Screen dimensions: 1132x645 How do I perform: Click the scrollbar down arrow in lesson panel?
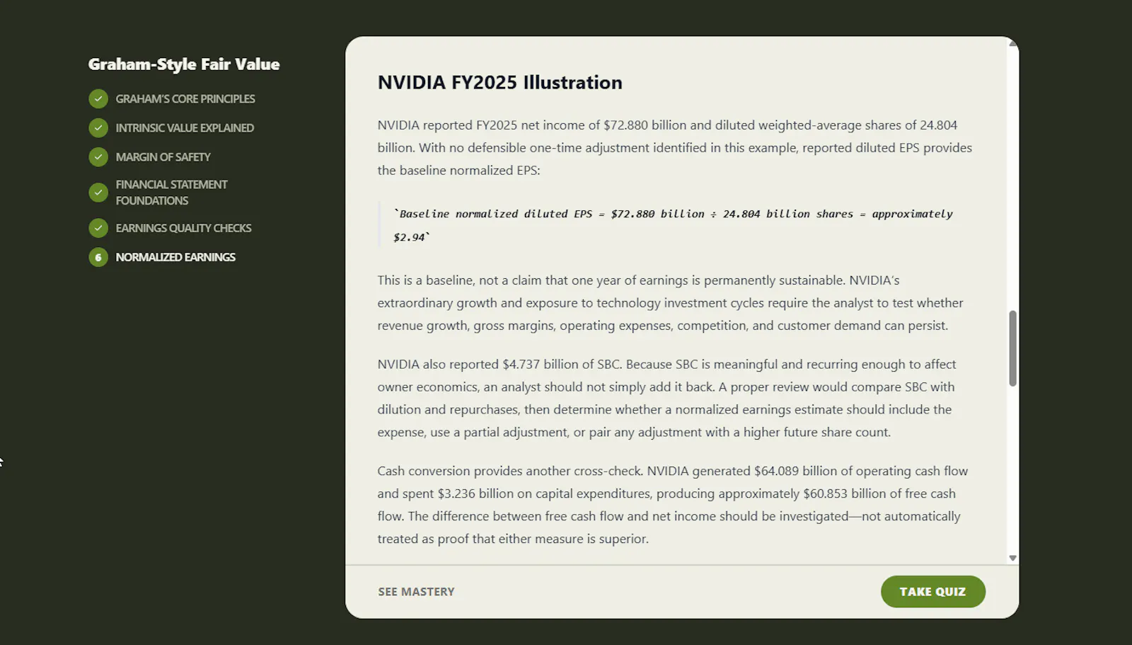pyautogui.click(x=1012, y=558)
